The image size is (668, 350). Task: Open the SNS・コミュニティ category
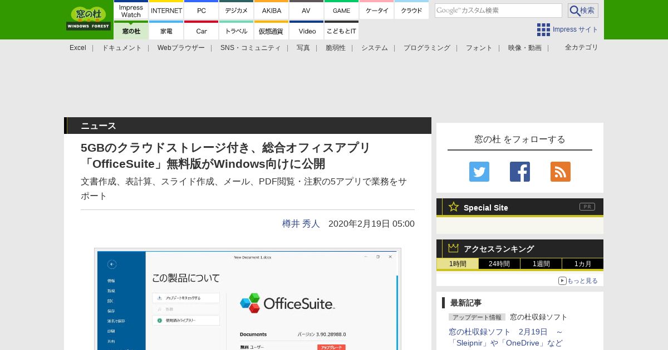point(250,48)
